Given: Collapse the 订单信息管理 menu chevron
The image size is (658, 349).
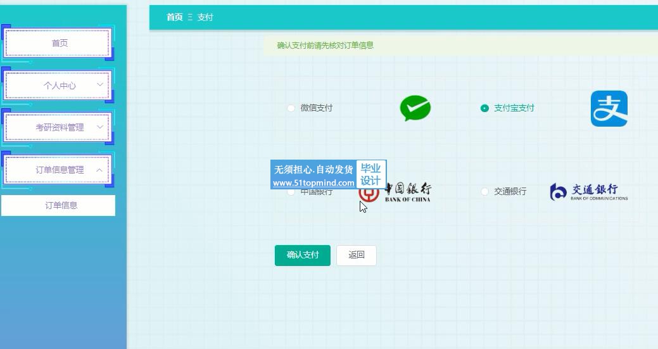Looking at the screenshot, I should point(99,170).
